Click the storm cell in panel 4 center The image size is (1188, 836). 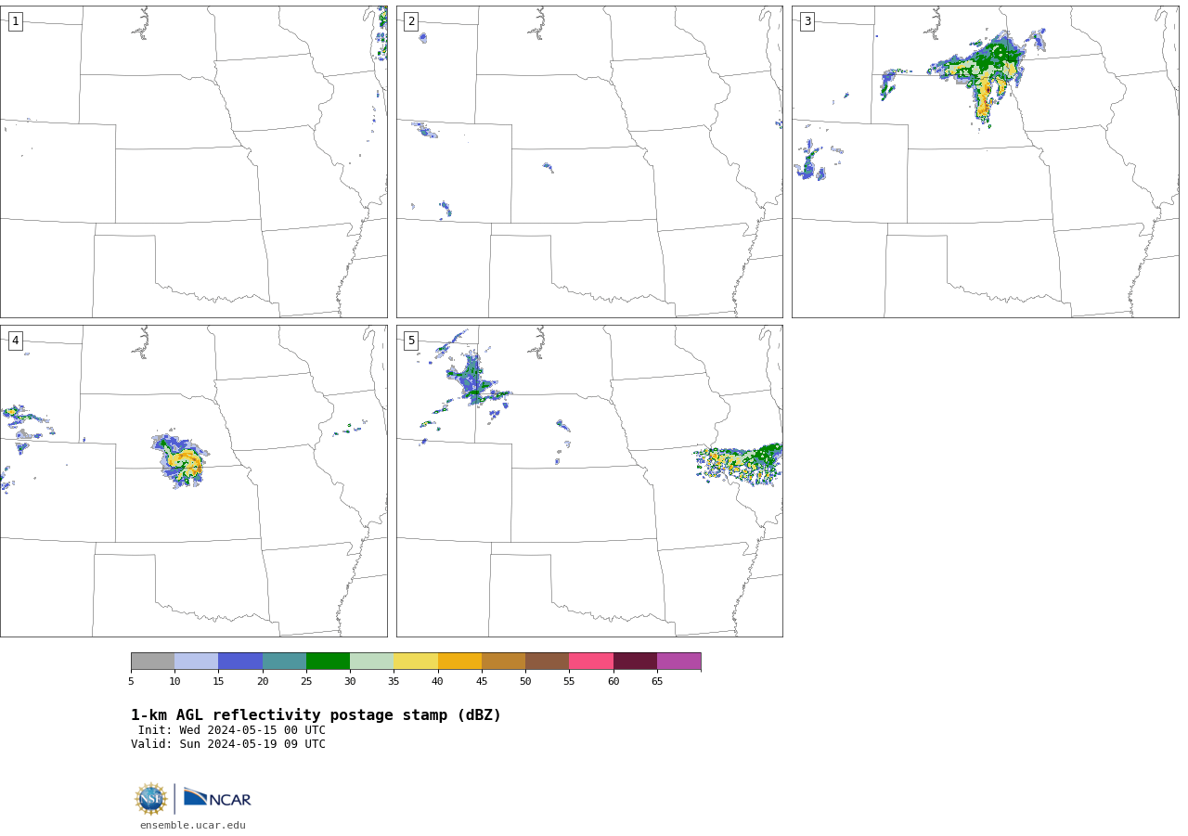pos(181,460)
